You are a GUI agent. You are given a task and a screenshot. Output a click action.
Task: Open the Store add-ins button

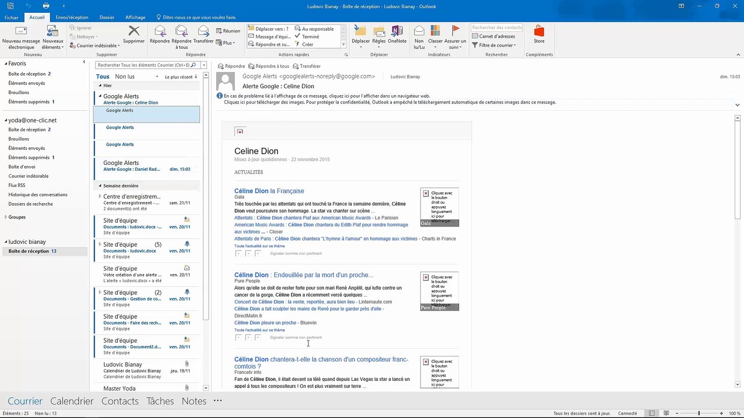[x=539, y=34]
